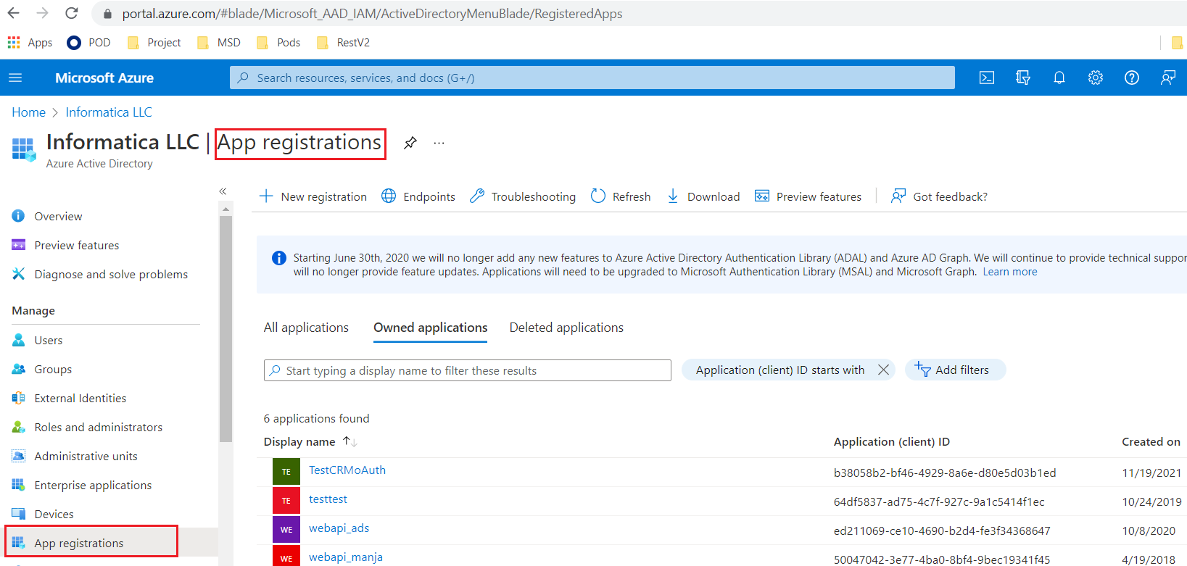1187x566 pixels.
Task: Open the notifications bell
Action: 1059,78
